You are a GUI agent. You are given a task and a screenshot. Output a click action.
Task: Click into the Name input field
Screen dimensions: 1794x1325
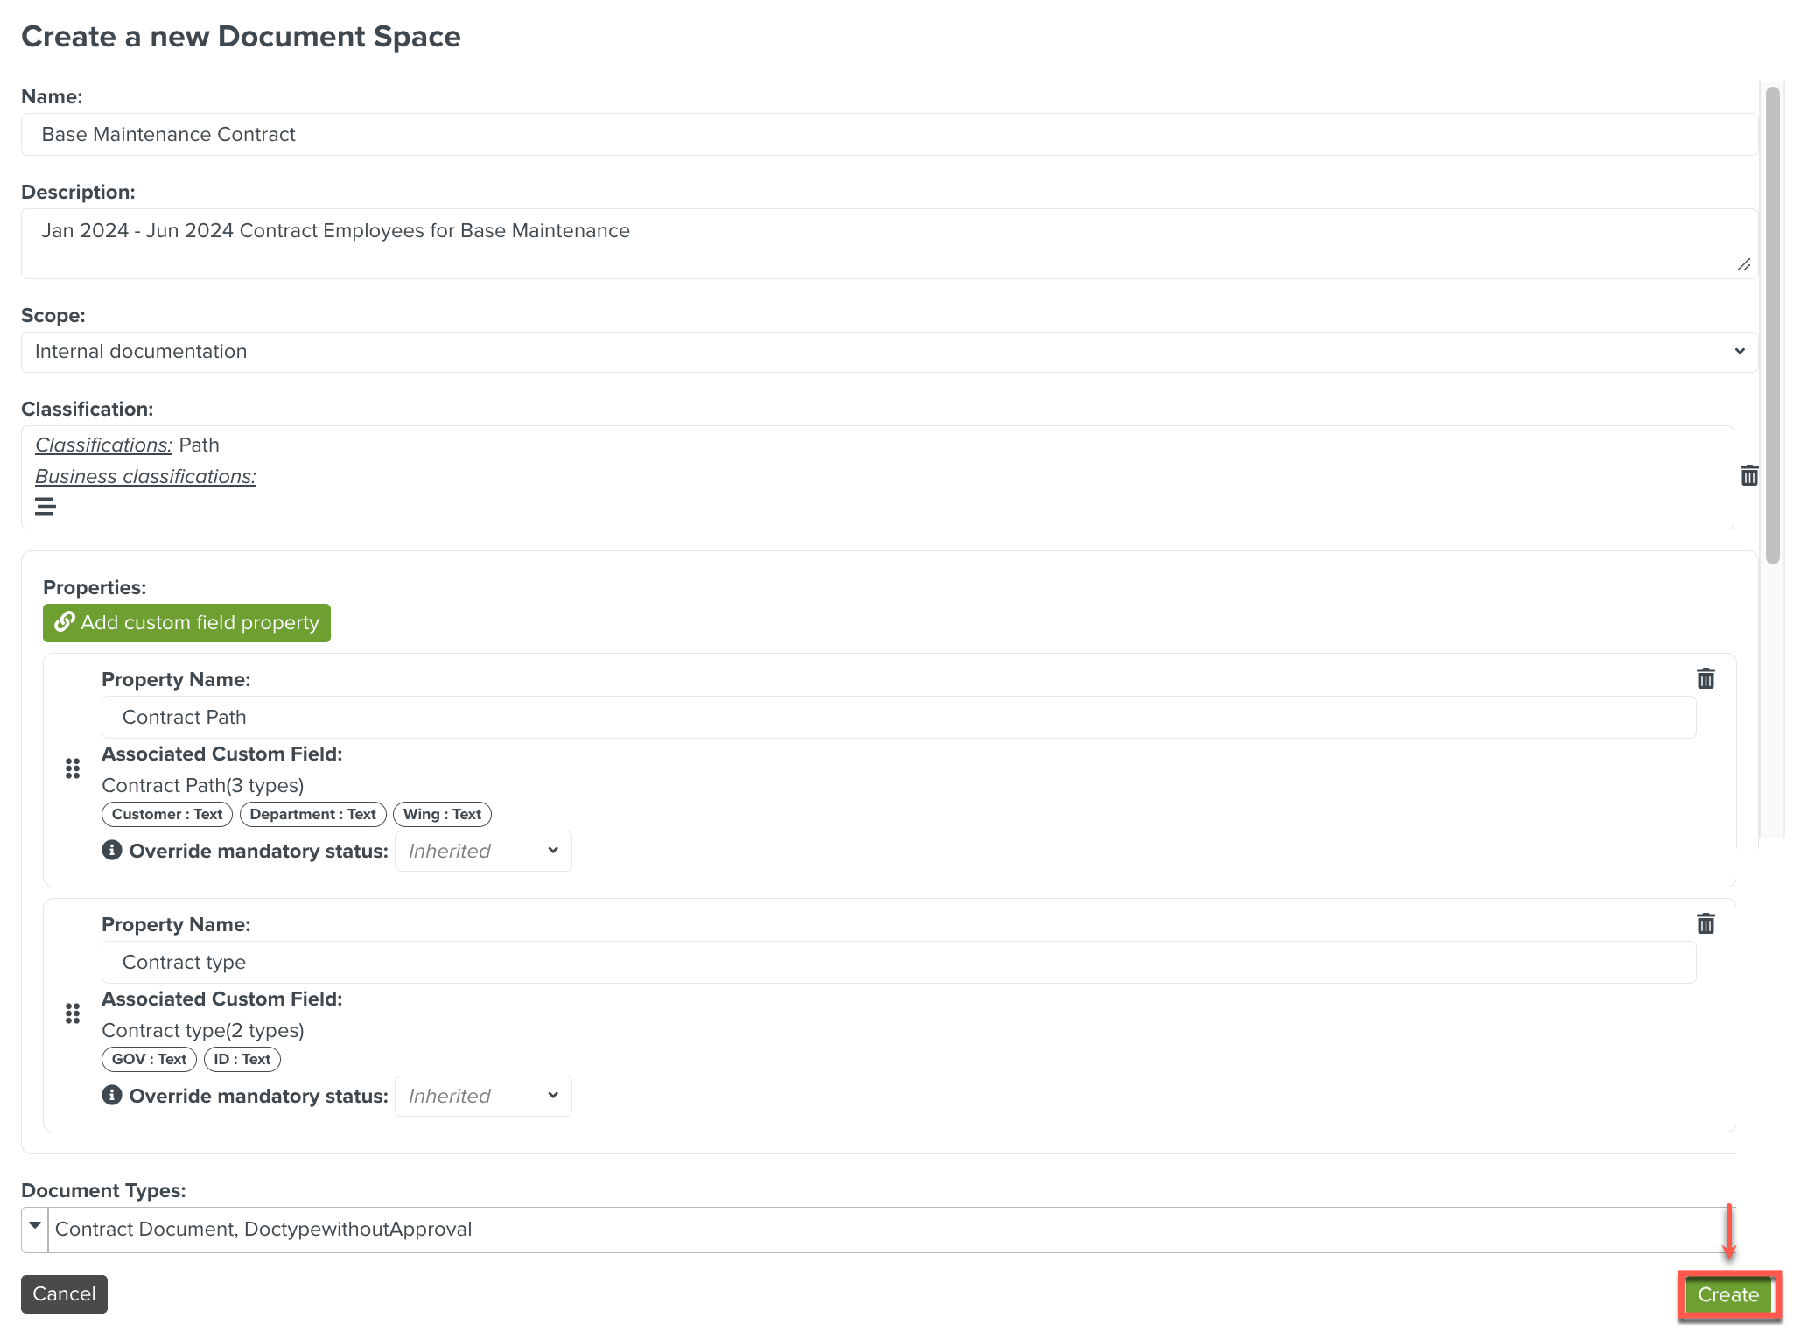click(889, 135)
